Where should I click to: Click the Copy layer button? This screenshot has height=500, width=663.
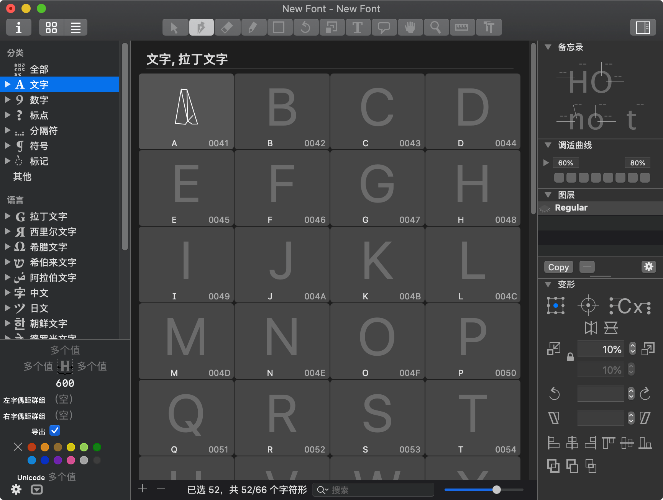click(x=558, y=267)
